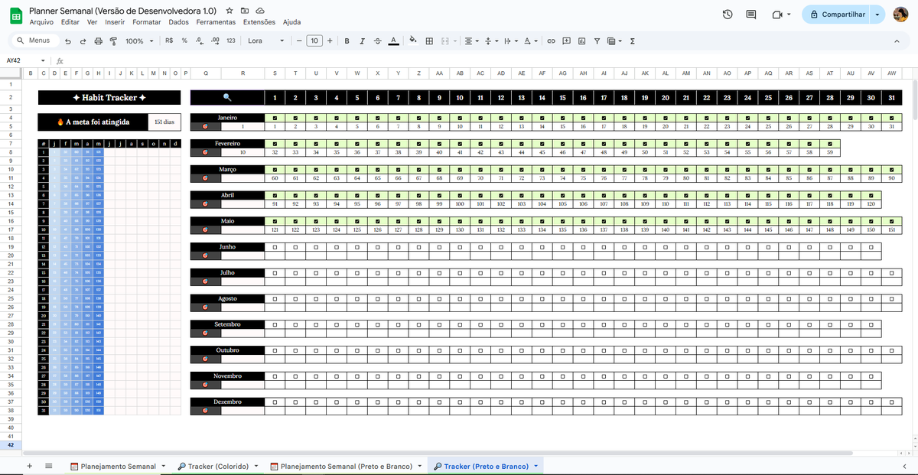Click the functions sigma icon

632,41
